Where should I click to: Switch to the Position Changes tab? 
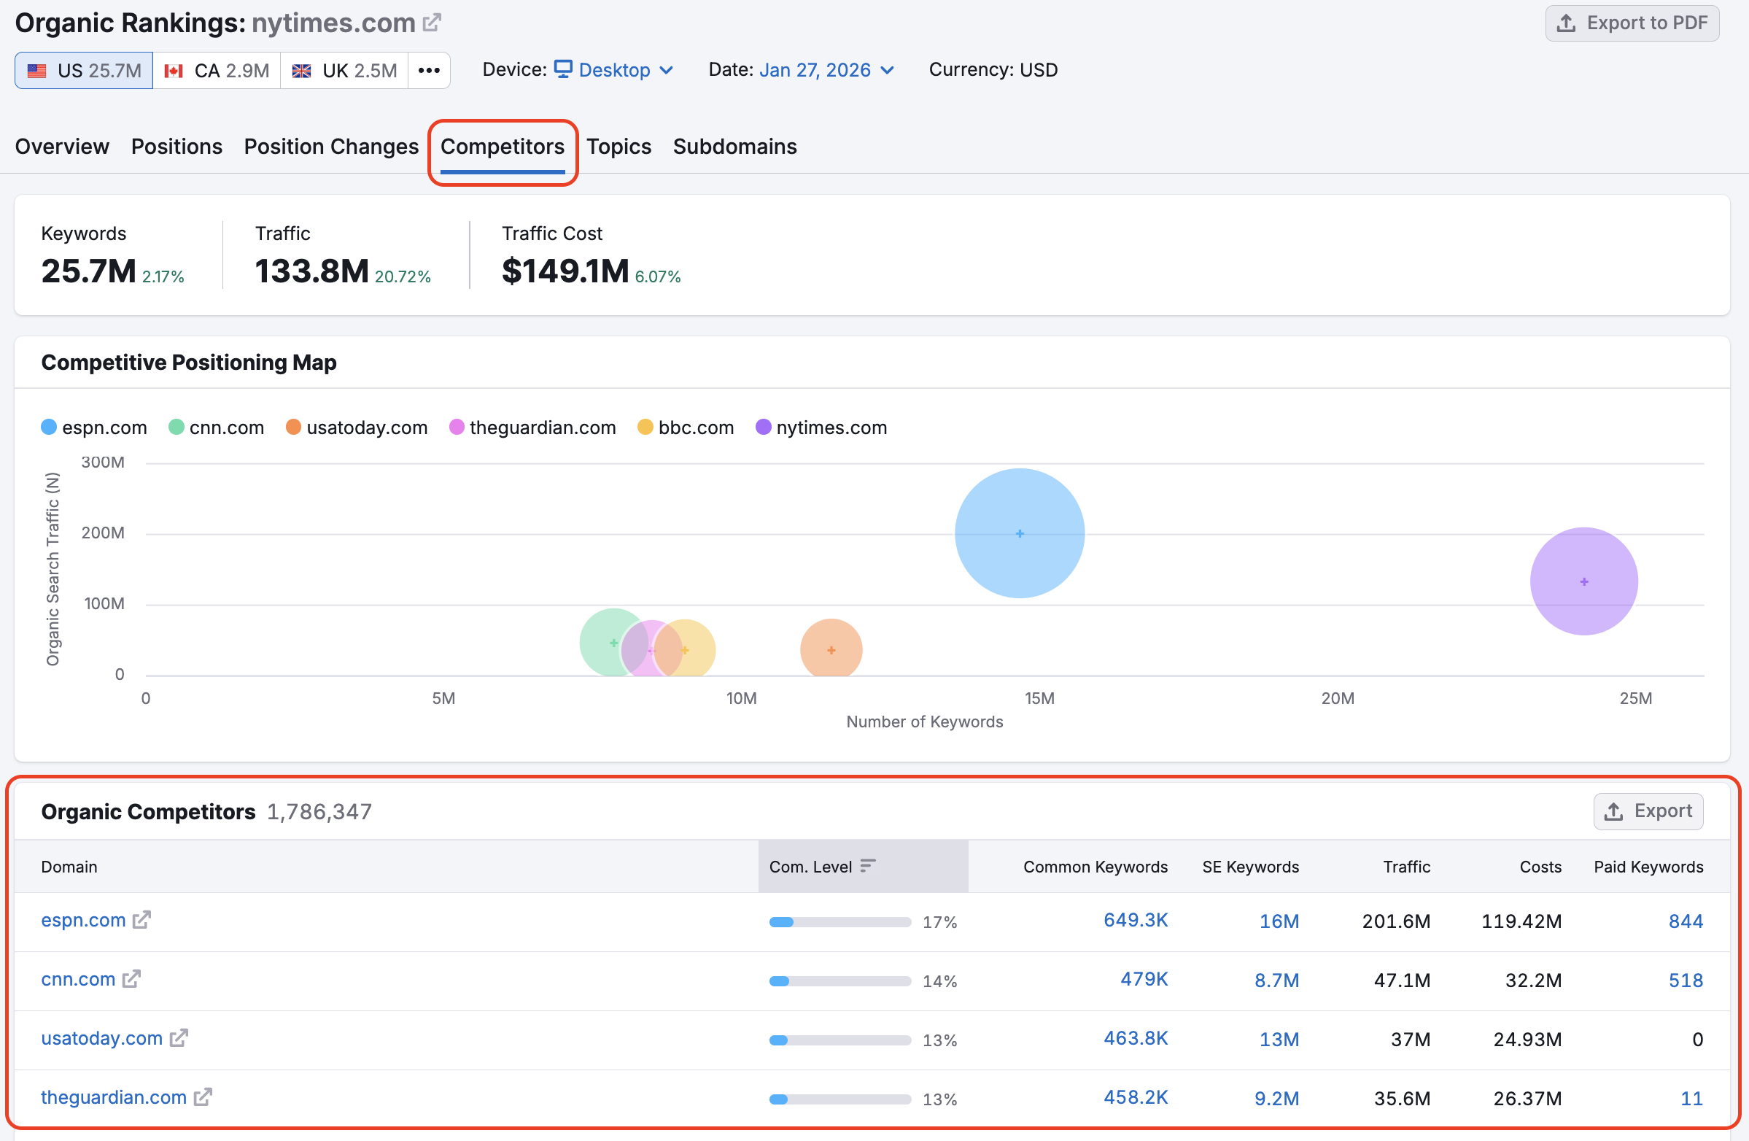[330, 147]
